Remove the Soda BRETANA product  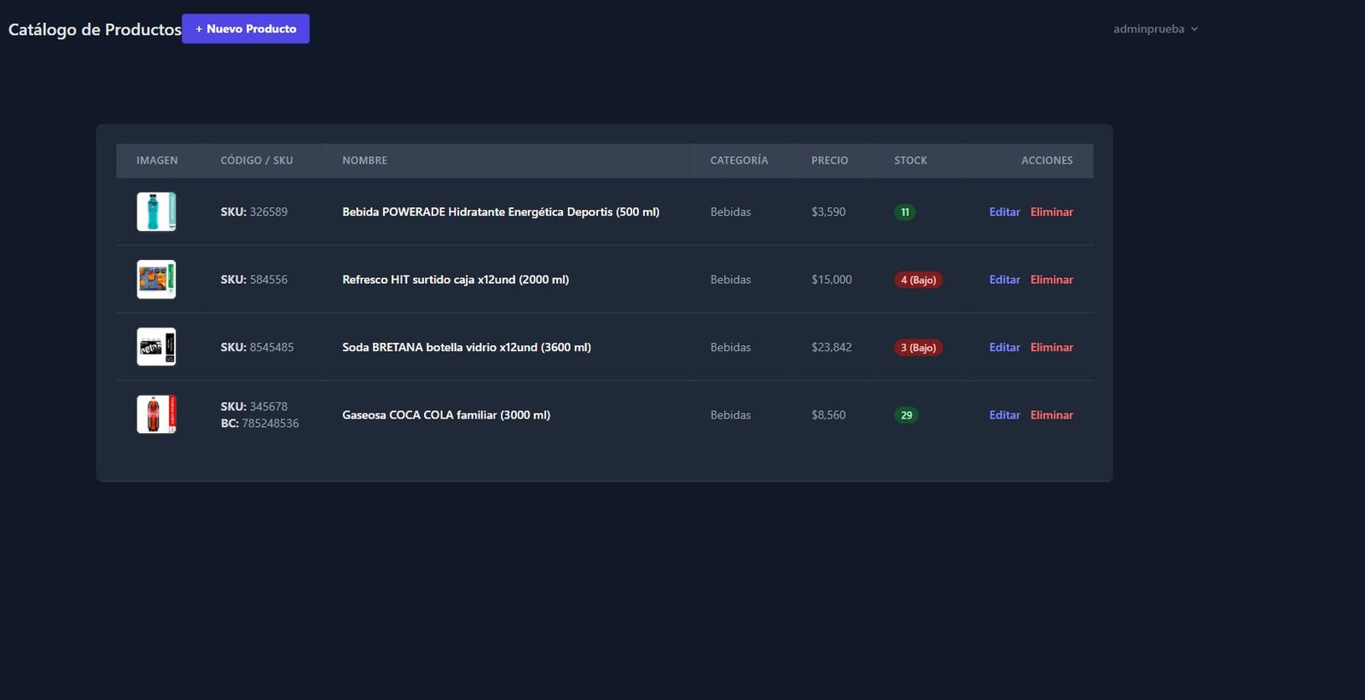click(1052, 347)
